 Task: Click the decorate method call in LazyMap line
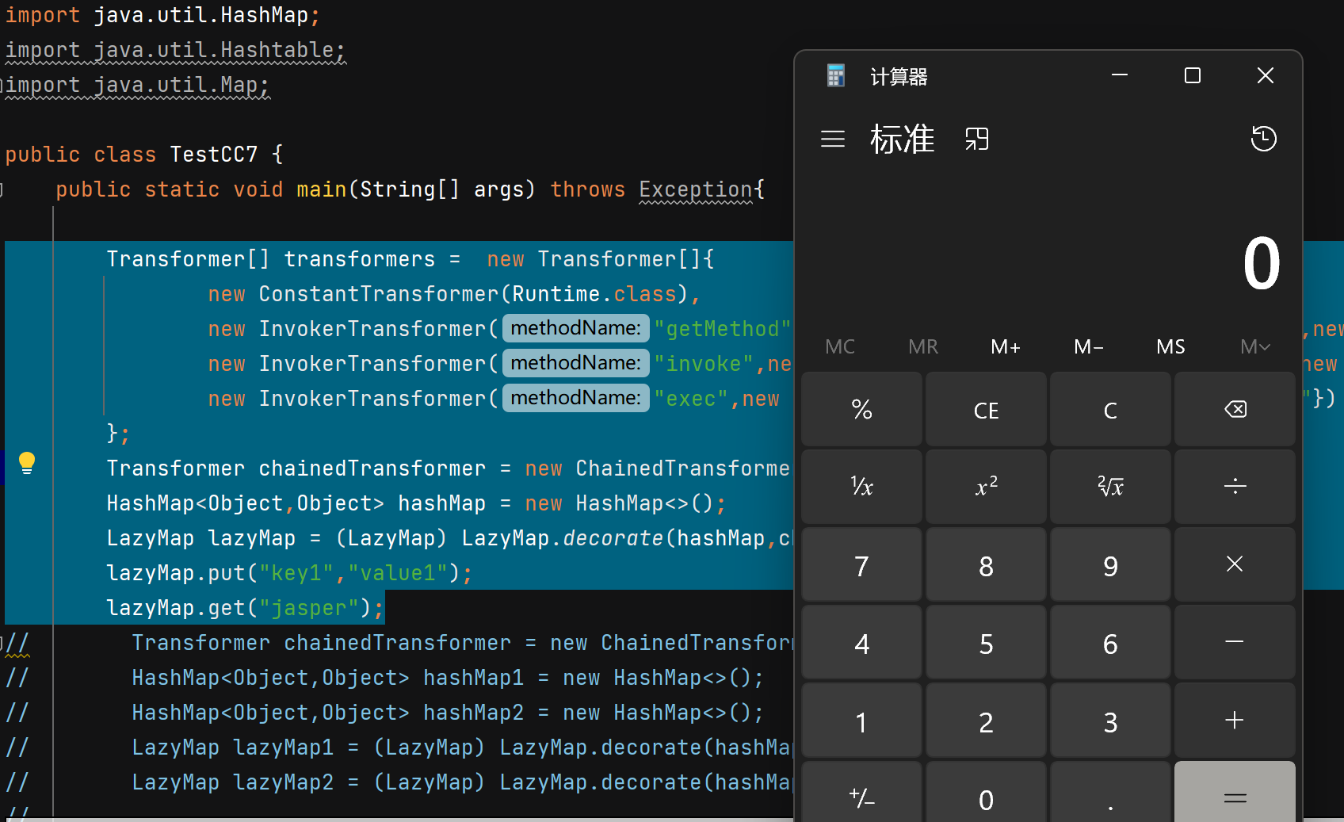pos(613,538)
